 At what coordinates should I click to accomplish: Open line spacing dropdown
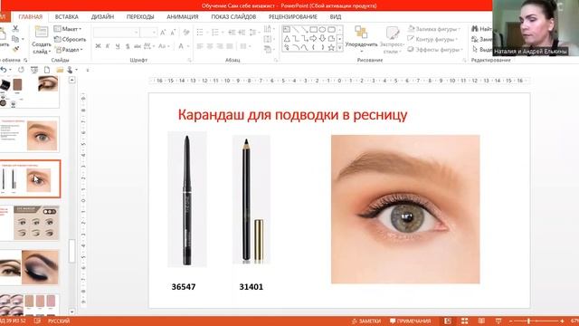tap(253, 33)
